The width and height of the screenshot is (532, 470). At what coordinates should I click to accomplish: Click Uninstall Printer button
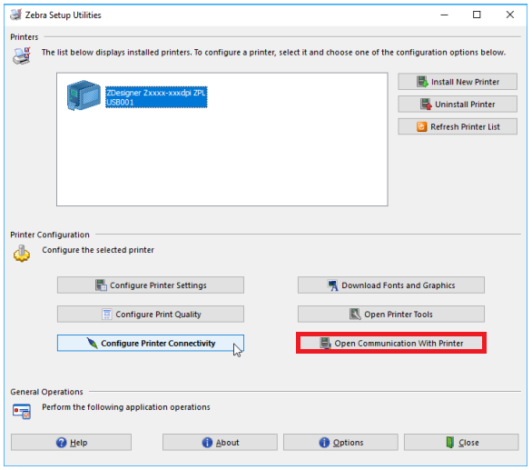[x=458, y=104]
